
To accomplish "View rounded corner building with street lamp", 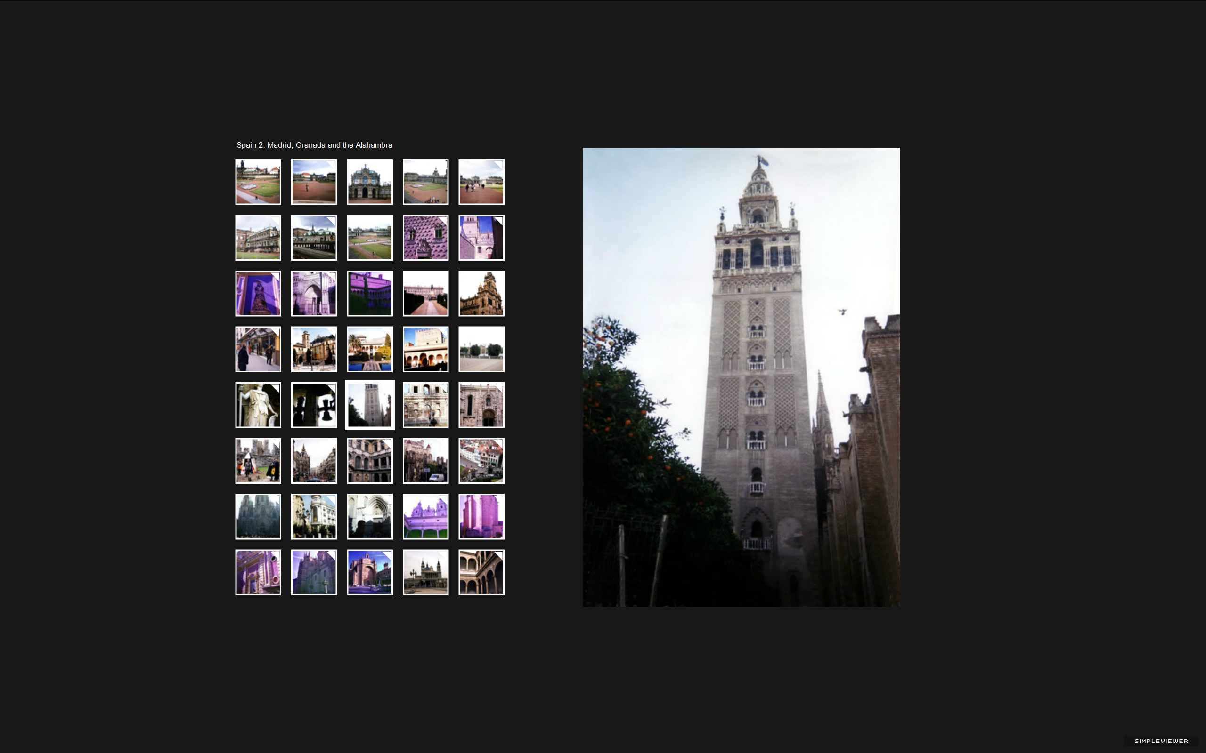I will pos(314,516).
